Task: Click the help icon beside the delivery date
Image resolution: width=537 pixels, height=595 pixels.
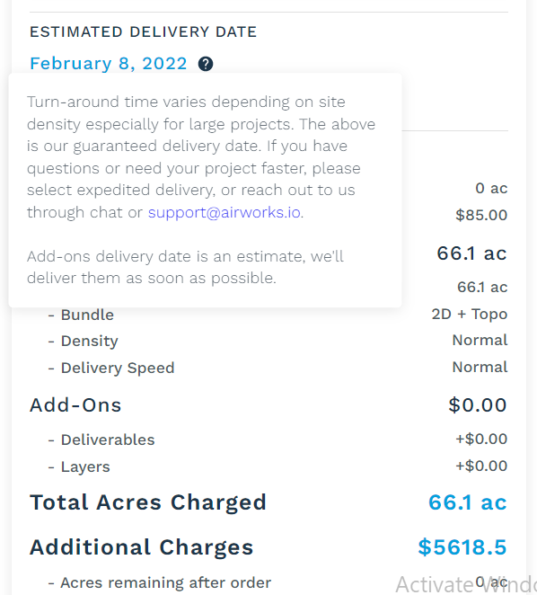Action: pos(206,64)
